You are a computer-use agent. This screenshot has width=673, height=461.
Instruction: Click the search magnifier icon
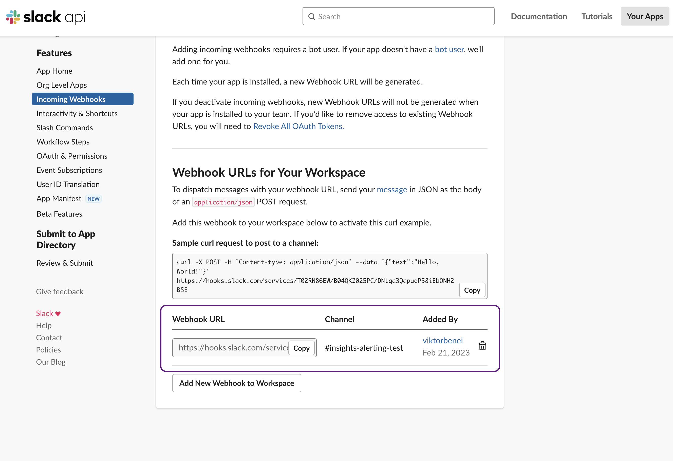[x=312, y=16]
